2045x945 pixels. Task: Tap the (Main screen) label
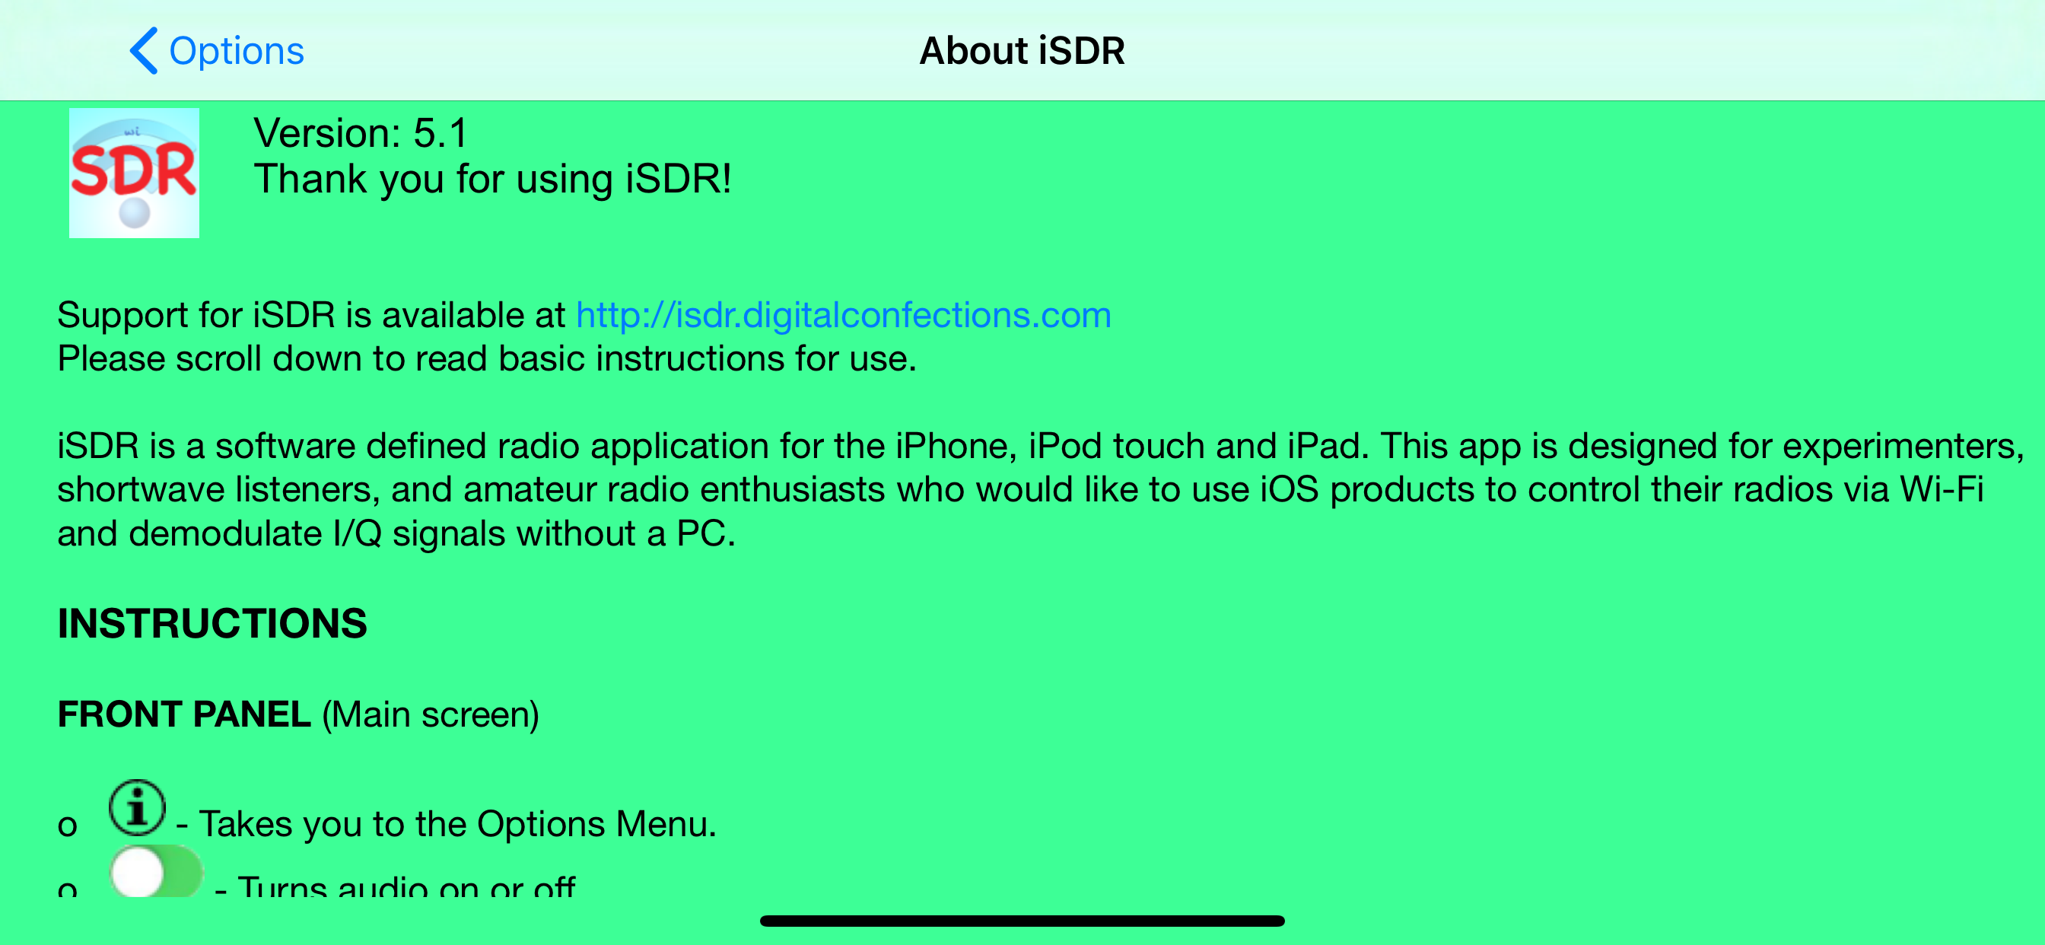431,714
